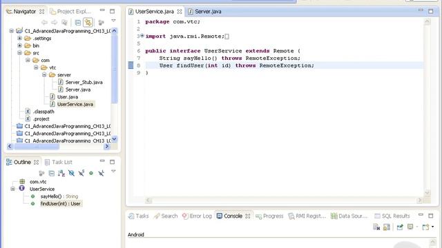The height and width of the screenshot is (248, 442).
Task: Open Error Log view tab
Action: click(197, 216)
